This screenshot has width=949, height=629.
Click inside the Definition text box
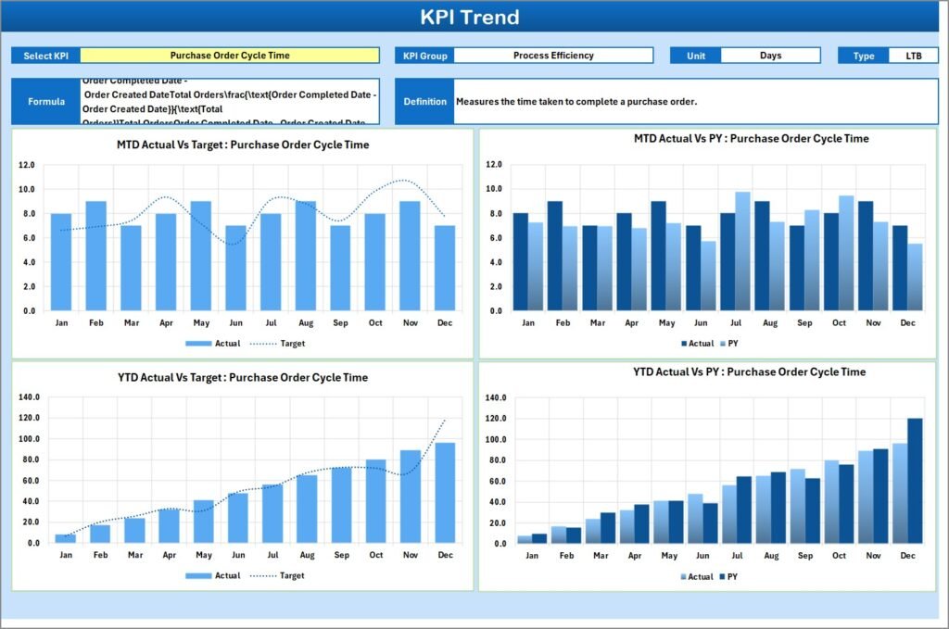(695, 100)
